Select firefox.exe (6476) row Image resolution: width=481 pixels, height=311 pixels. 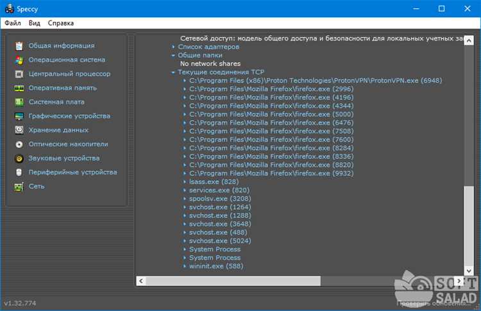point(271,122)
